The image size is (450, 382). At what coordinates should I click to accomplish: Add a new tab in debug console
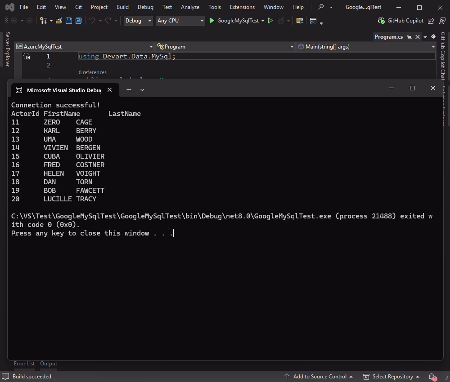point(129,90)
